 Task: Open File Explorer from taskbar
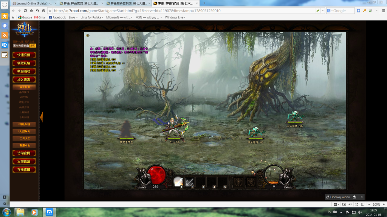point(20,212)
